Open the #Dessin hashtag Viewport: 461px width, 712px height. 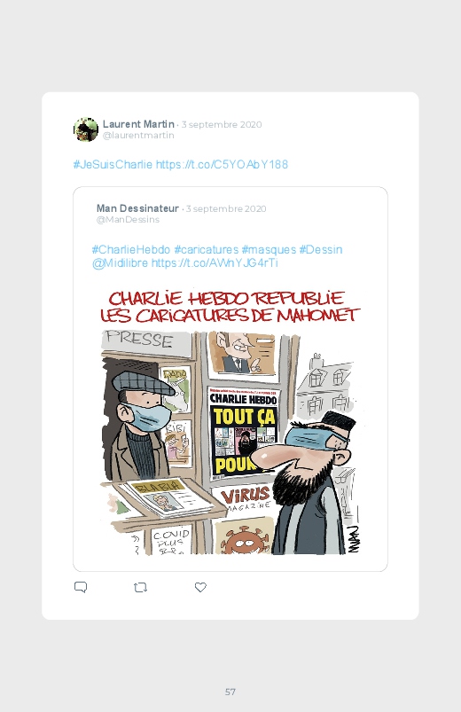tap(321, 250)
